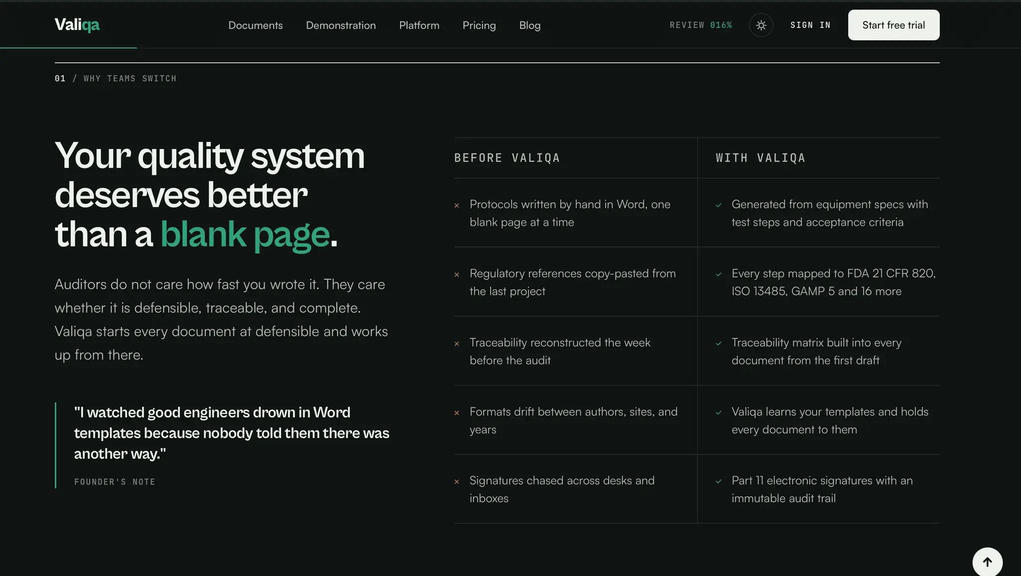Viewport: 1021px width, 576px height.
Task: Open the Pricing page
Action: tap(479, 25)
